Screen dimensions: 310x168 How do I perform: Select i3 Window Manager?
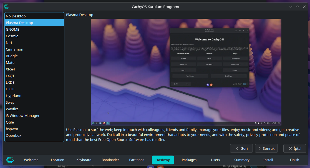click(34, 116)
